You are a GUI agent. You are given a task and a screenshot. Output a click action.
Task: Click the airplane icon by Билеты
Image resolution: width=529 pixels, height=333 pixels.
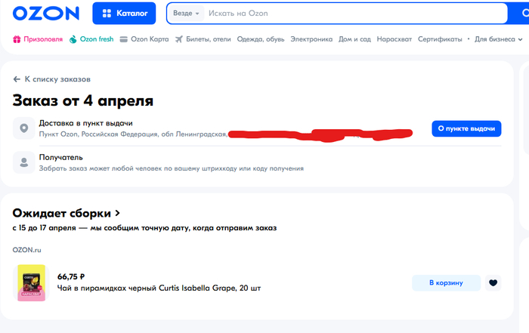tap(179, 39)
